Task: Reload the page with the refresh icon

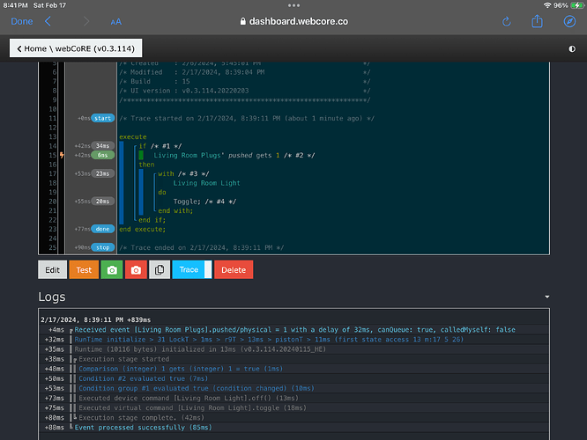Action: [x=507, y=21]
